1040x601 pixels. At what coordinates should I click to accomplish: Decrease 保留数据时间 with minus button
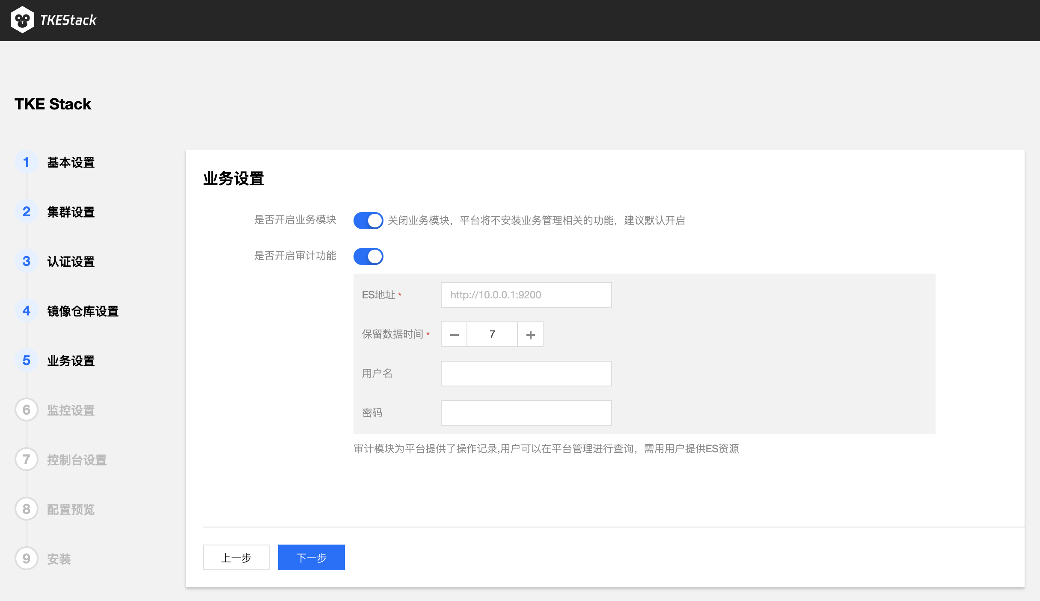(454, 335)
